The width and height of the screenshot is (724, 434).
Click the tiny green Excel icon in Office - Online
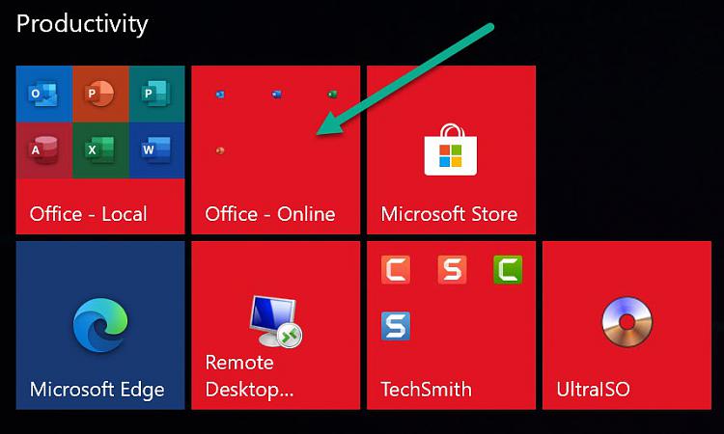coord(332,95)
